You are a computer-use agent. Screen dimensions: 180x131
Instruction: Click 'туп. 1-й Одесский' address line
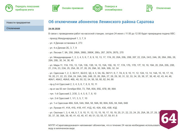72,93
